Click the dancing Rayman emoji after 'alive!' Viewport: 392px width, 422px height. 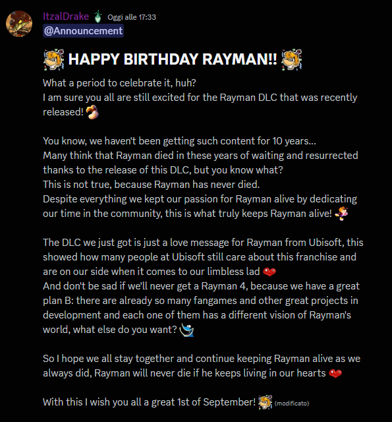(x=342, y=214)
